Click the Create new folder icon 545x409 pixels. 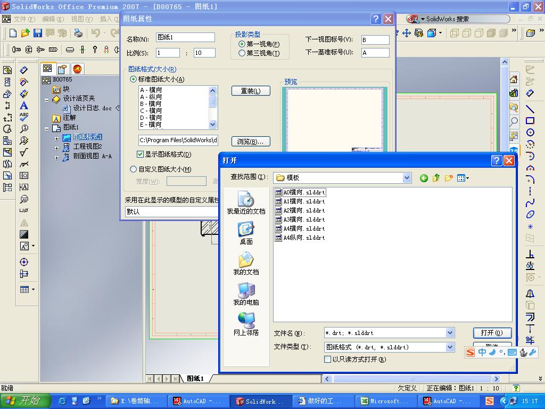pyautogui.click(x=448, y=178)
